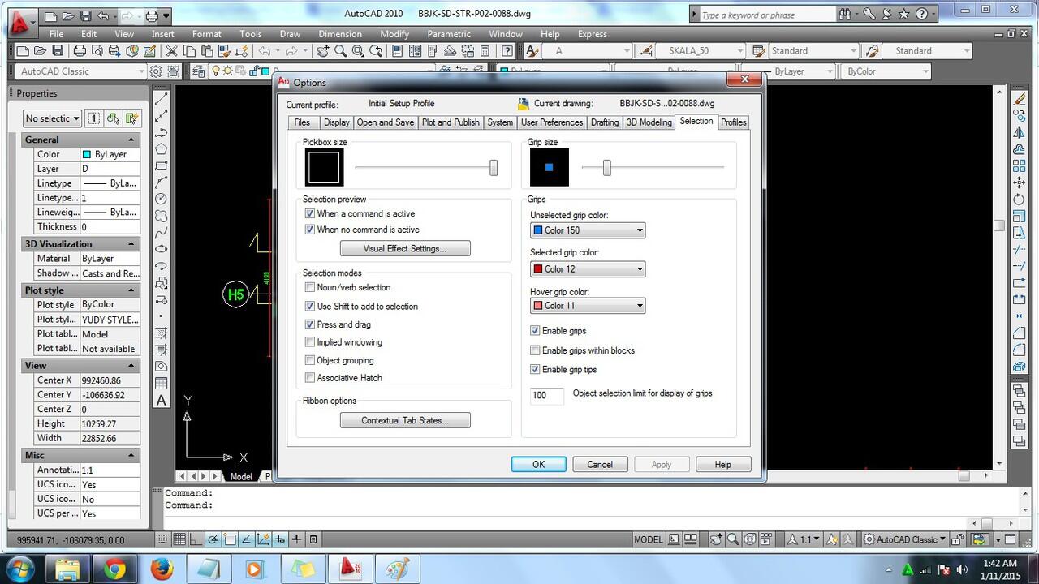Select the Erase tool in Modify toolbar
Viewport: 1039px width, 584px height.
pos(1020,98)
